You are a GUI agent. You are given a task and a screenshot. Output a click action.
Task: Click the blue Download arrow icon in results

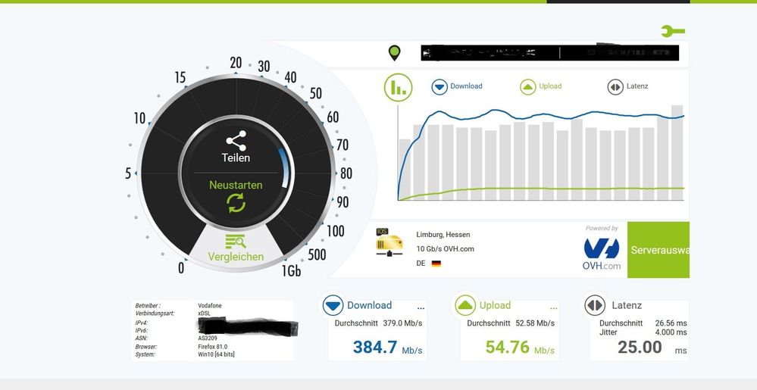click(333, 305)
